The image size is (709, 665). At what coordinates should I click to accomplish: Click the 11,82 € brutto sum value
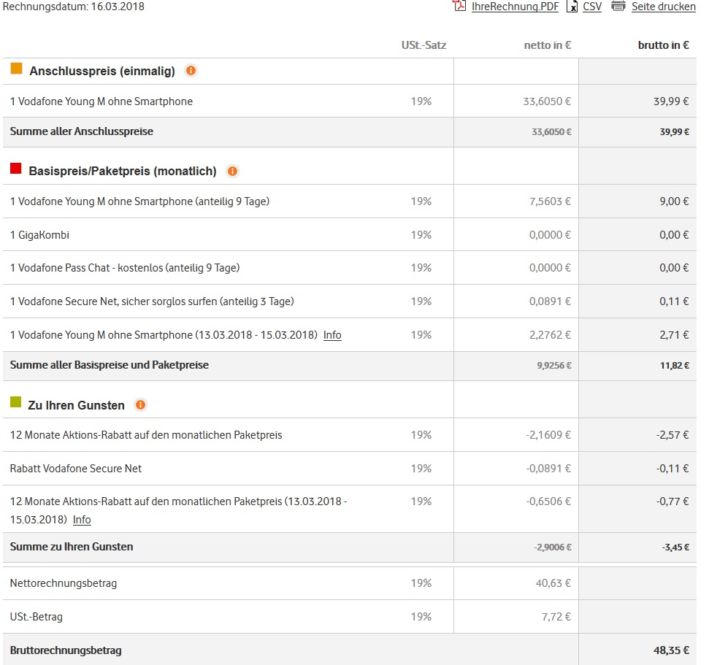coord(675,366)
